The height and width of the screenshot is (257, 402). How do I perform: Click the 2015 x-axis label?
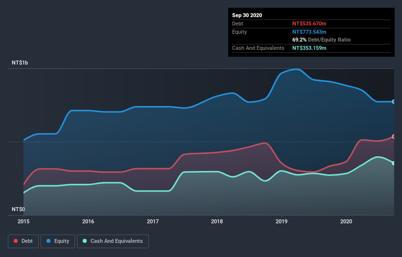tap(24, 221)
